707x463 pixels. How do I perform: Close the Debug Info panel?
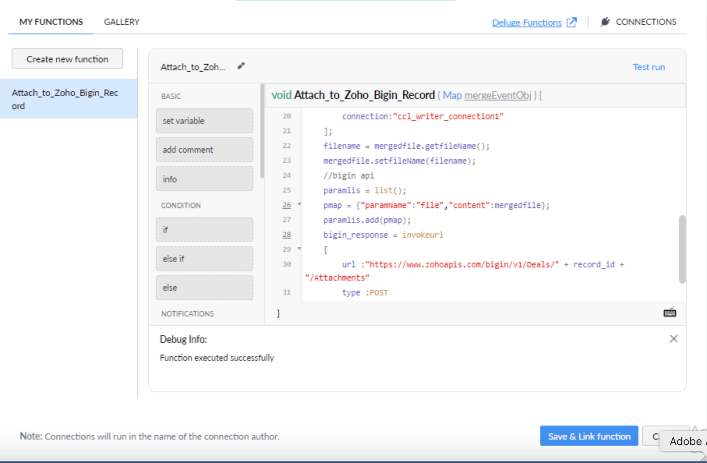[673, 339]
